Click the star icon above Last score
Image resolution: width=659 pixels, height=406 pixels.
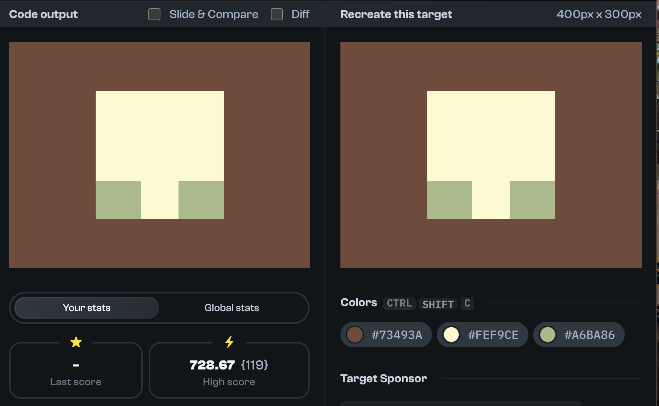tap(76, 342)
